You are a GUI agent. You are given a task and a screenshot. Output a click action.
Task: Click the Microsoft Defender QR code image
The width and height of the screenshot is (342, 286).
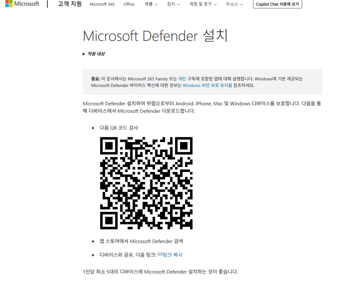(146, 183)
